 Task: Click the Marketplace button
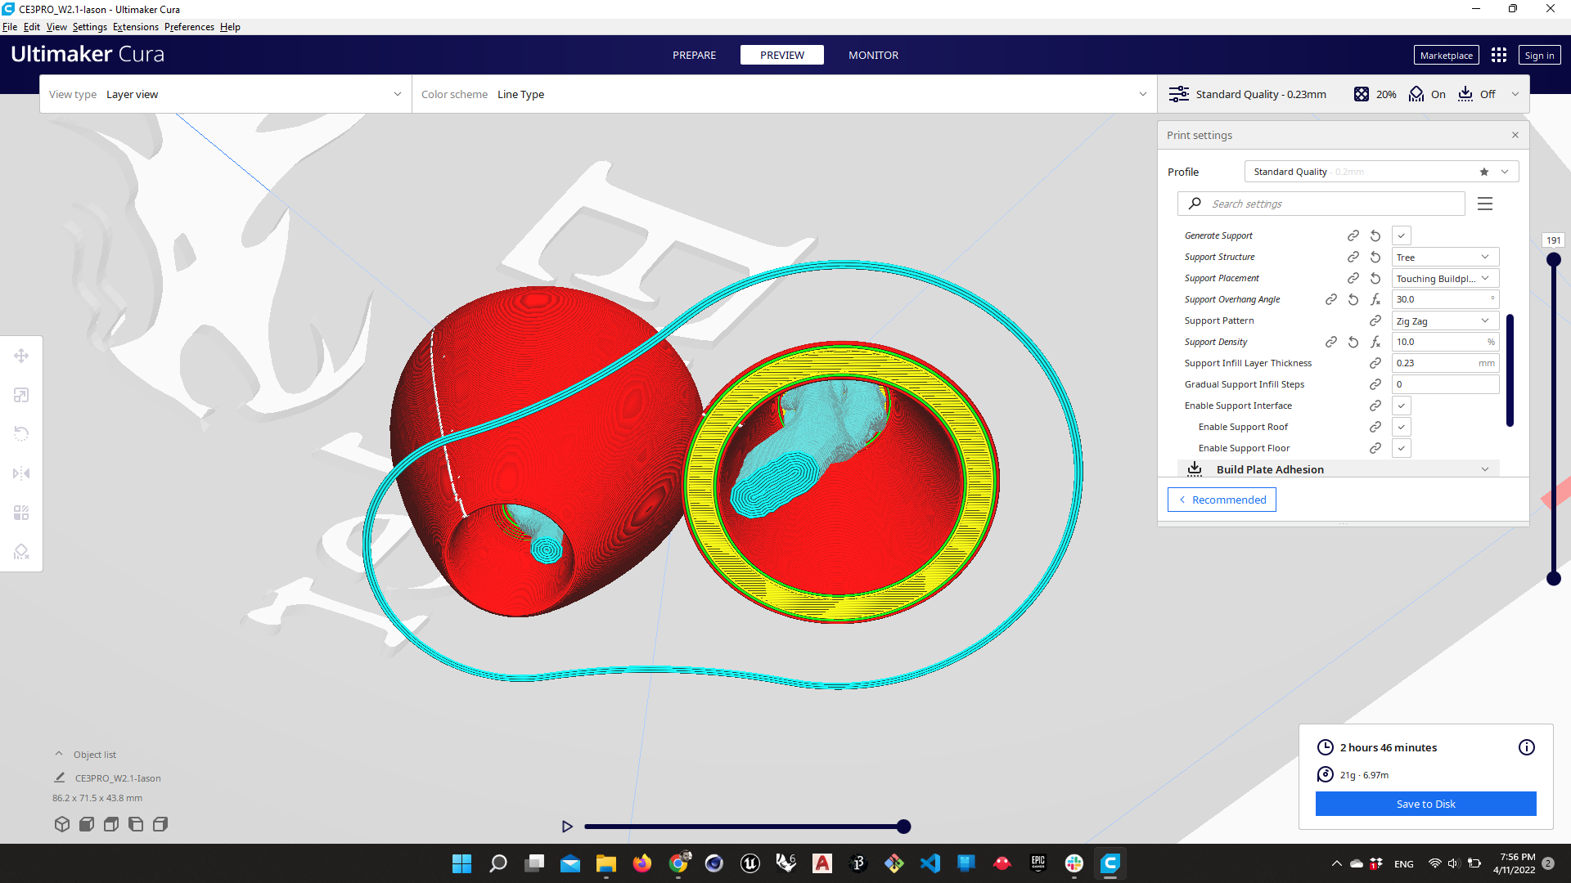pos(1446,55)
